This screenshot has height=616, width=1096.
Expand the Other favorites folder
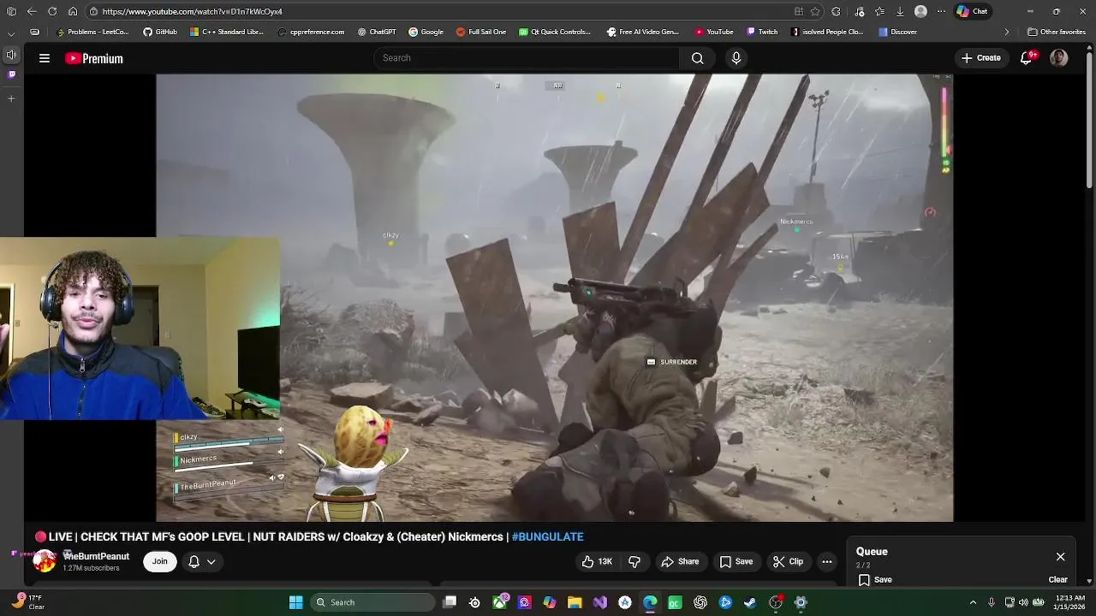[1057, 32]
